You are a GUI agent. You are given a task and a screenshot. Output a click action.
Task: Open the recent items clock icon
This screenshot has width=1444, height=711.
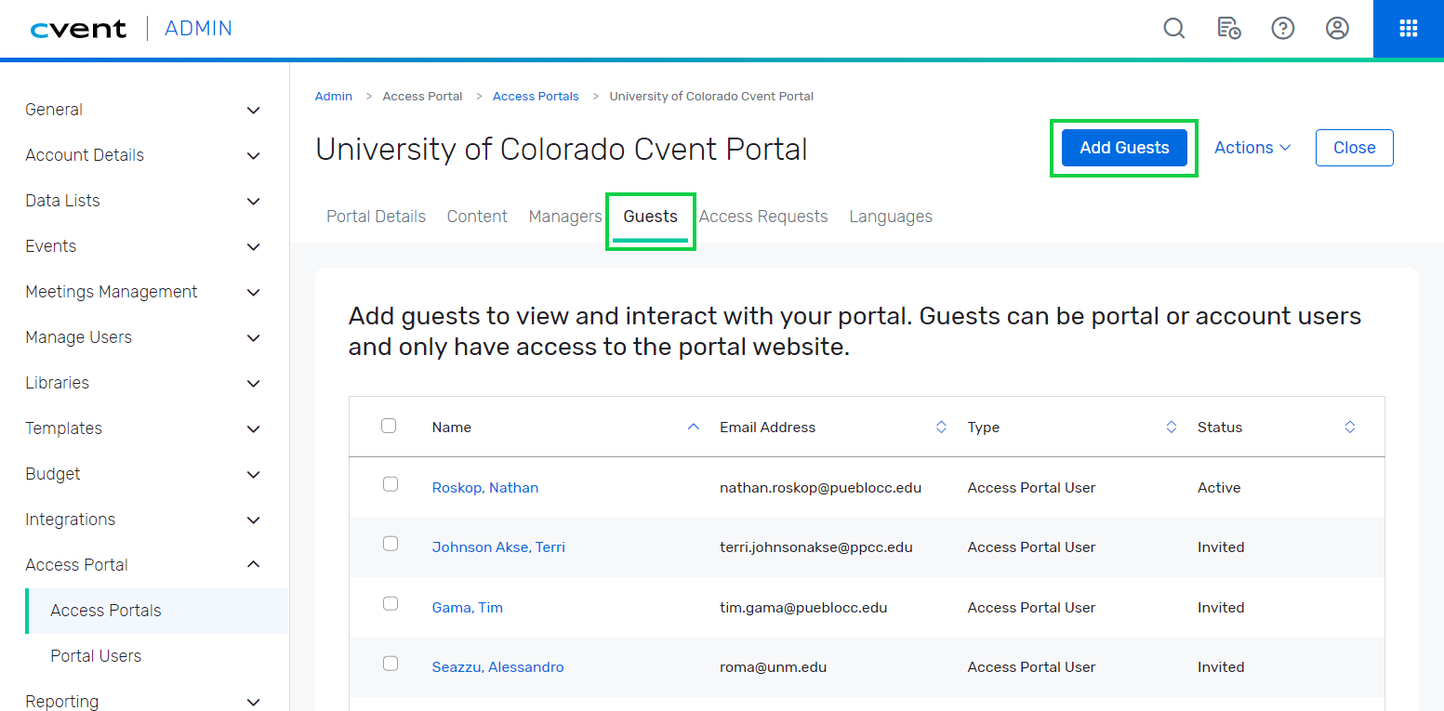pos(1228,29)
